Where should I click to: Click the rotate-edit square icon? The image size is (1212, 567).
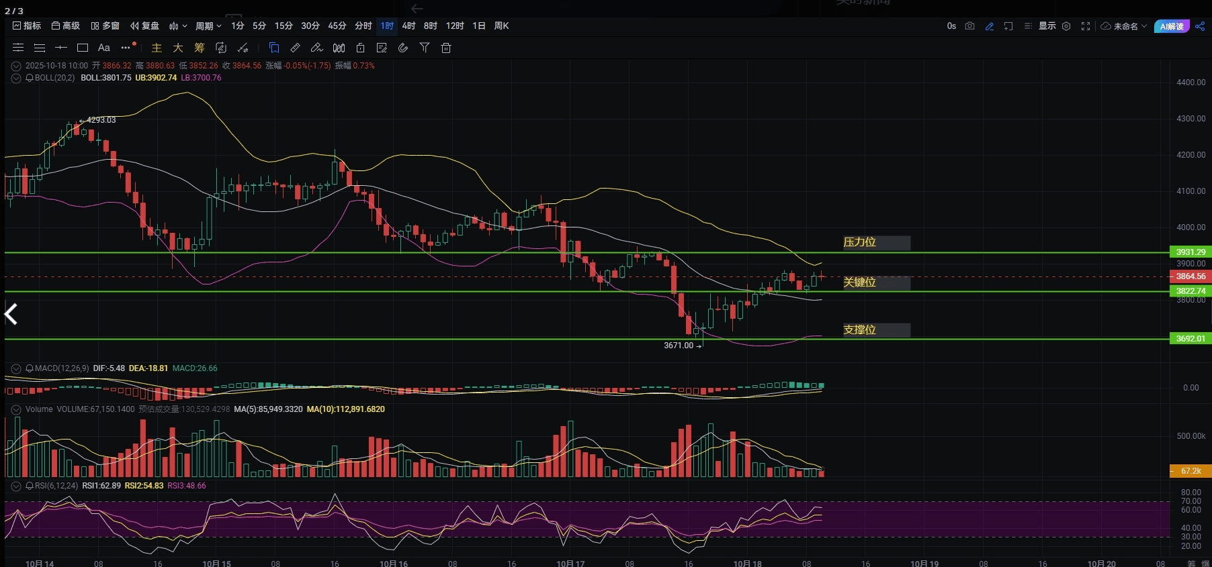coord(221,48)
